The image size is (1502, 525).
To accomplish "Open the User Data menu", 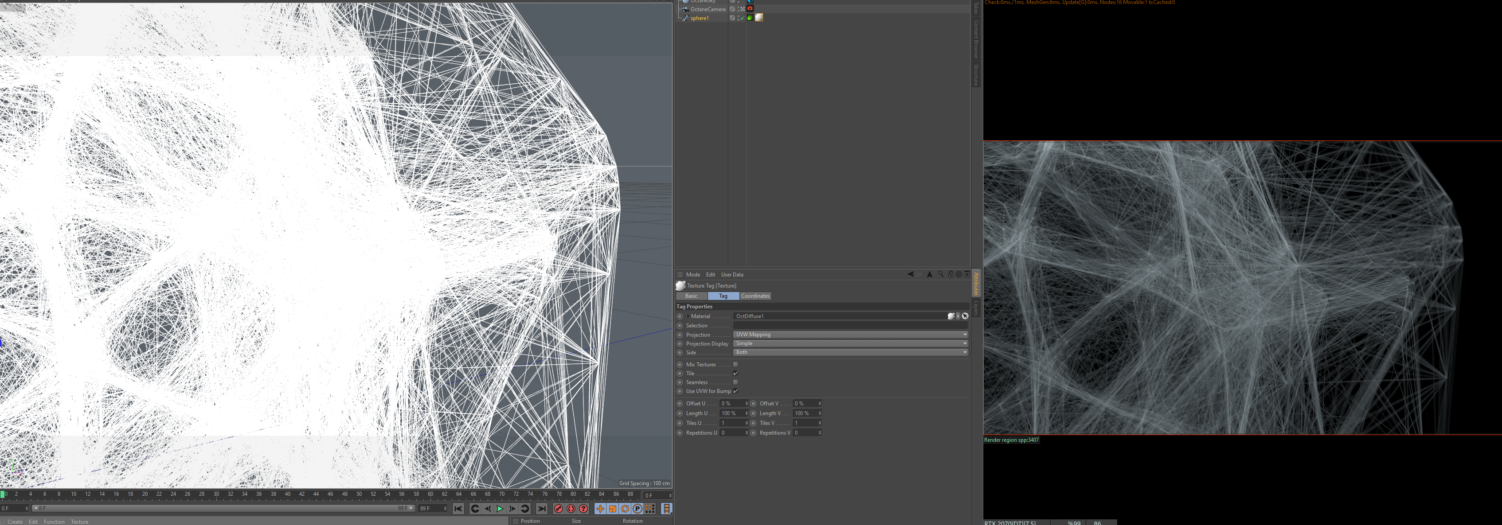I will pyautogui.click(x=732, y=274).
